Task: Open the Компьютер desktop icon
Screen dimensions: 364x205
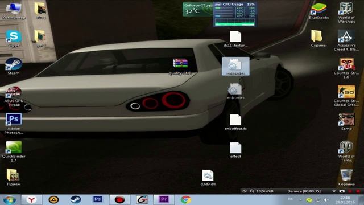Action: [14, 11]
